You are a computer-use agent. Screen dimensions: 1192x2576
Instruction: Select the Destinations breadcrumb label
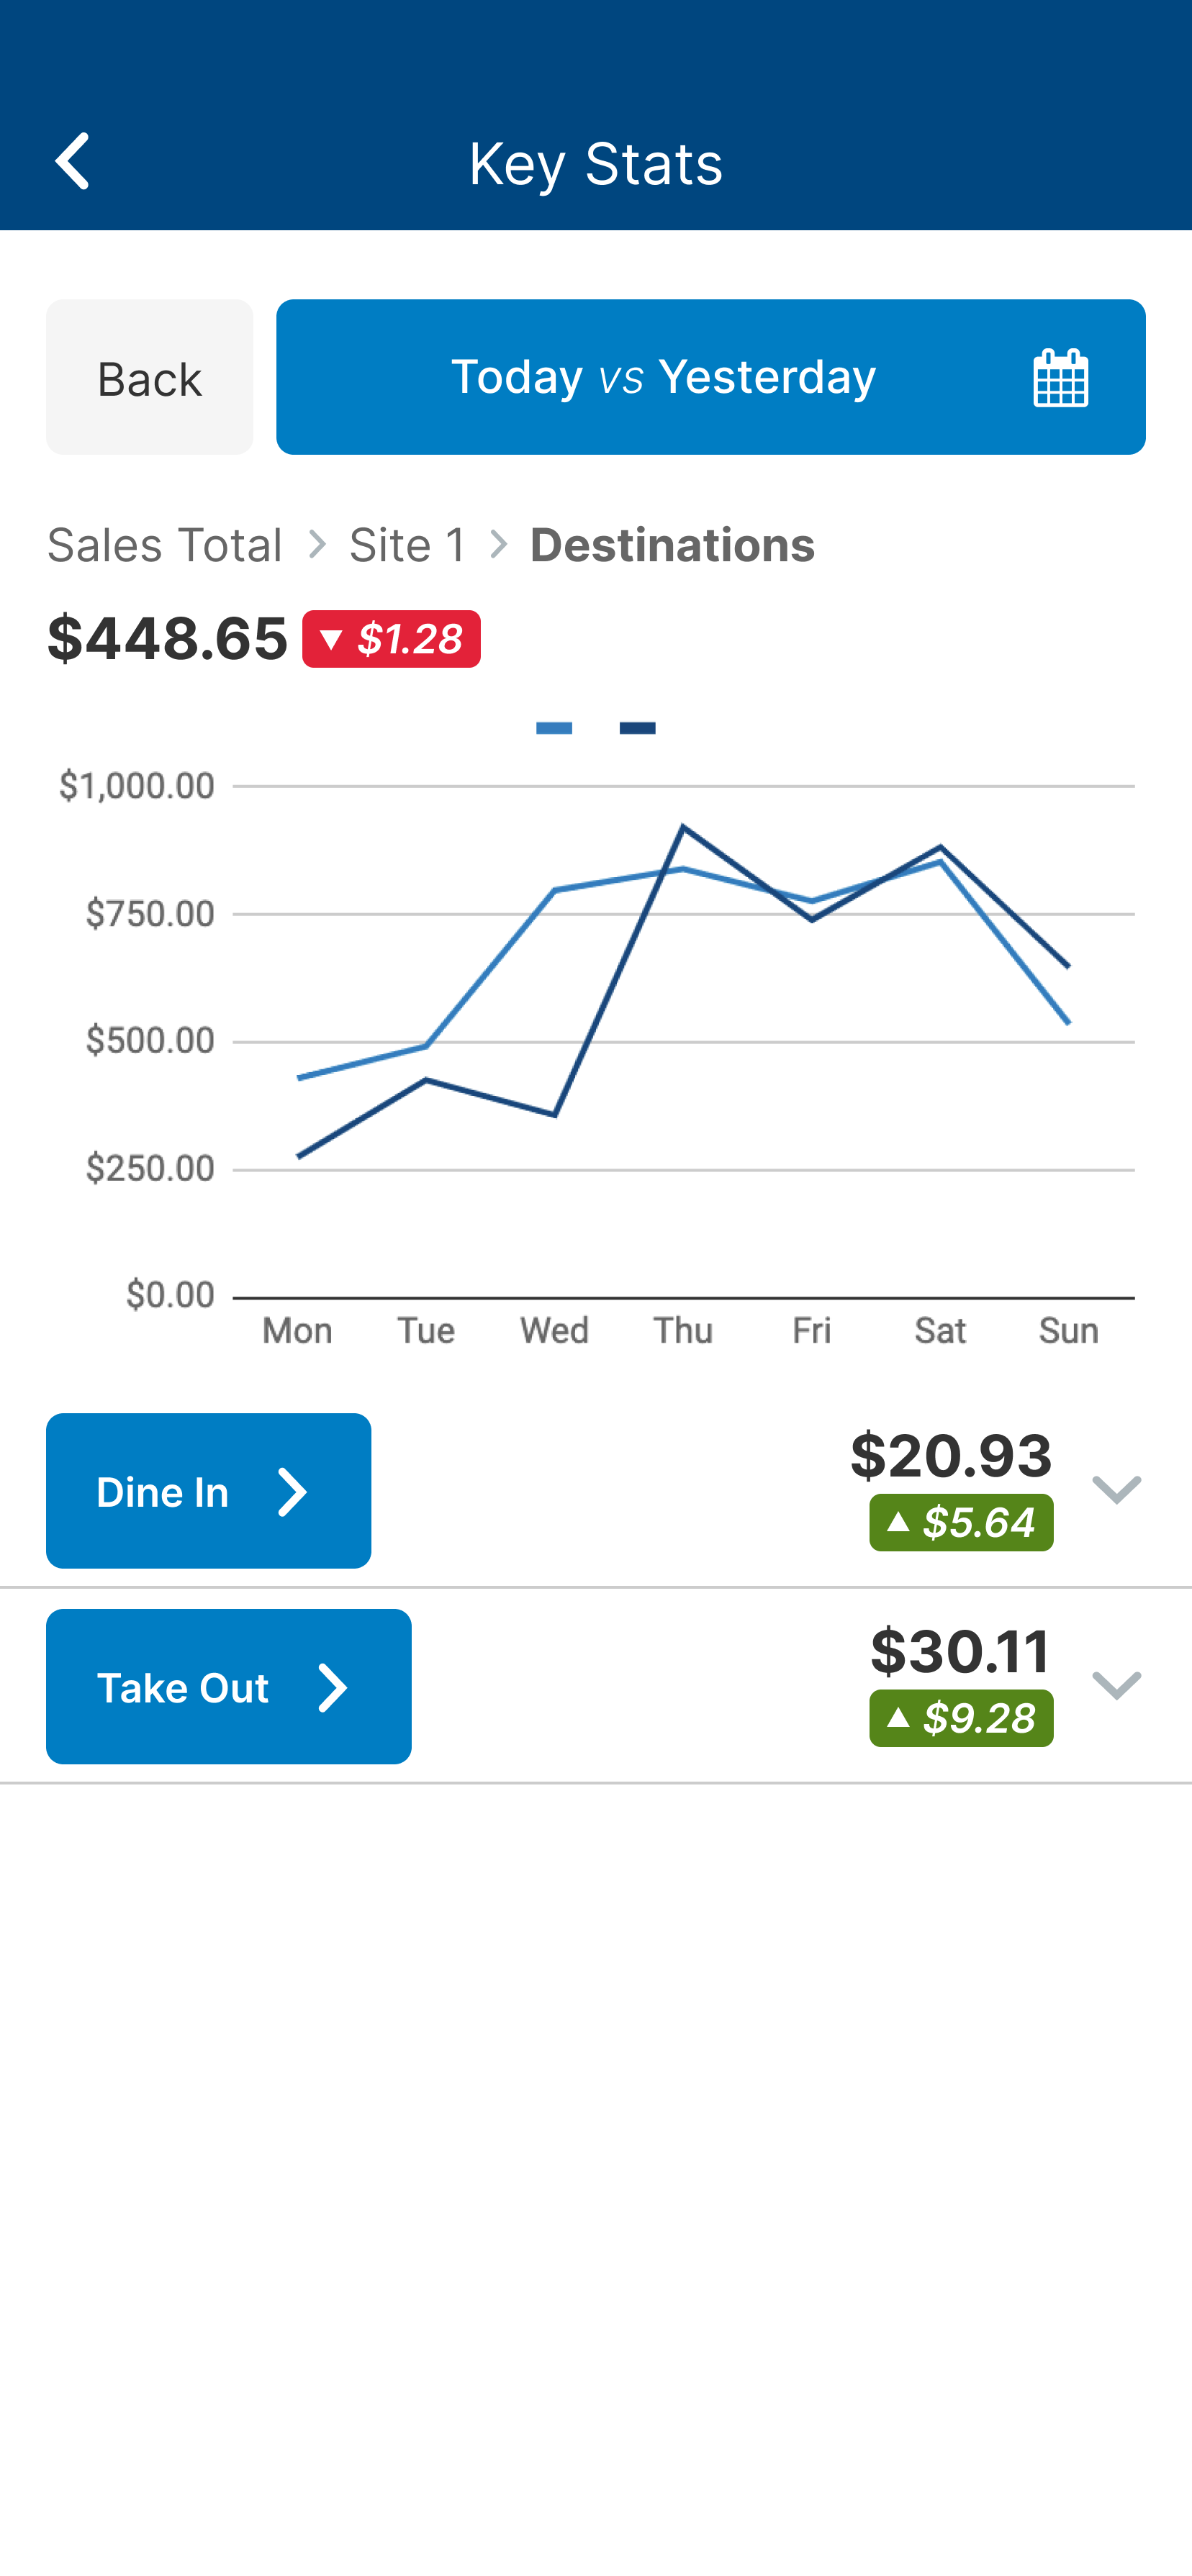[x=672, y=546]
